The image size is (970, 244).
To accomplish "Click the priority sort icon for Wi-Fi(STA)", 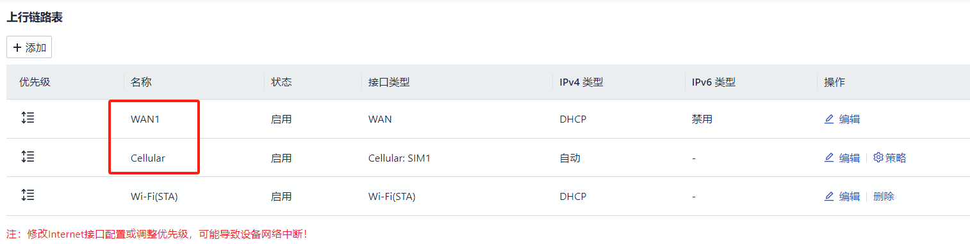I will click(28, 195).
